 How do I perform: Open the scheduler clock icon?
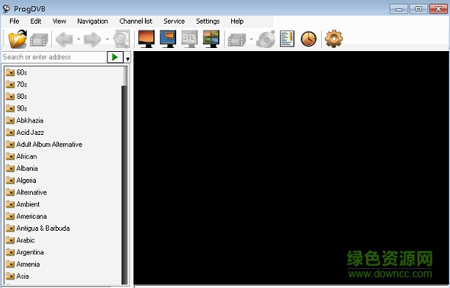308,39
